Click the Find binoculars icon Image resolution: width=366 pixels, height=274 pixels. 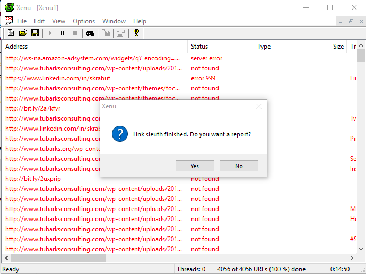point(90,33)
